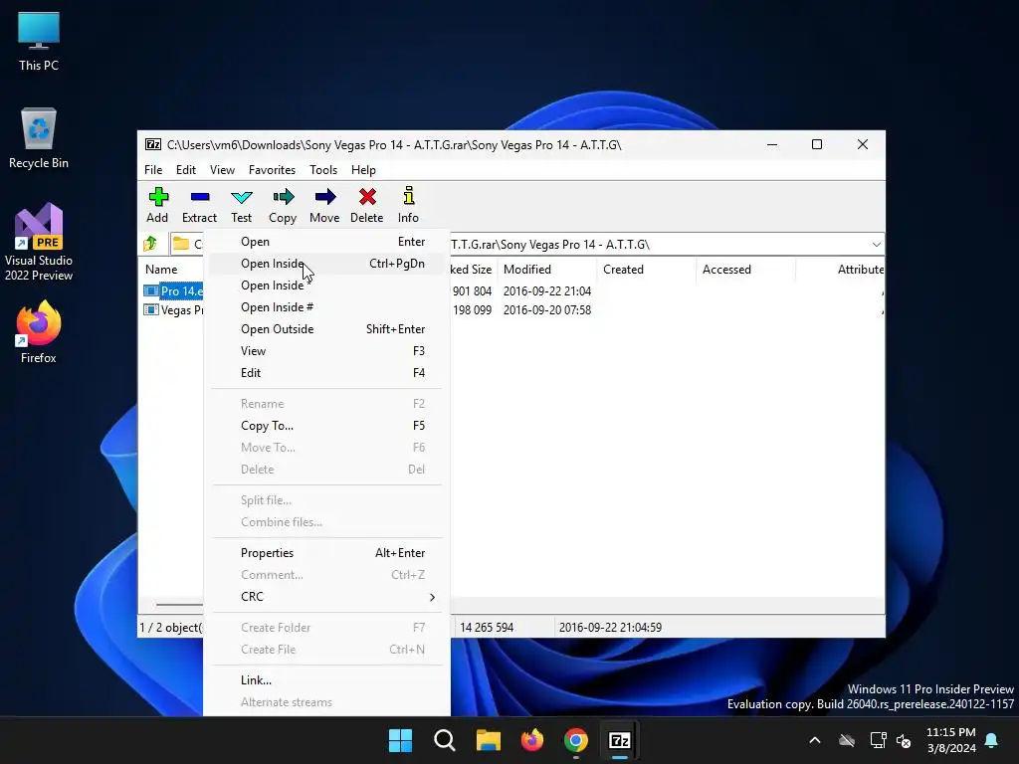
Task: Open the taskbar clock showing 11:15 PM
Action: pos(950,740)
